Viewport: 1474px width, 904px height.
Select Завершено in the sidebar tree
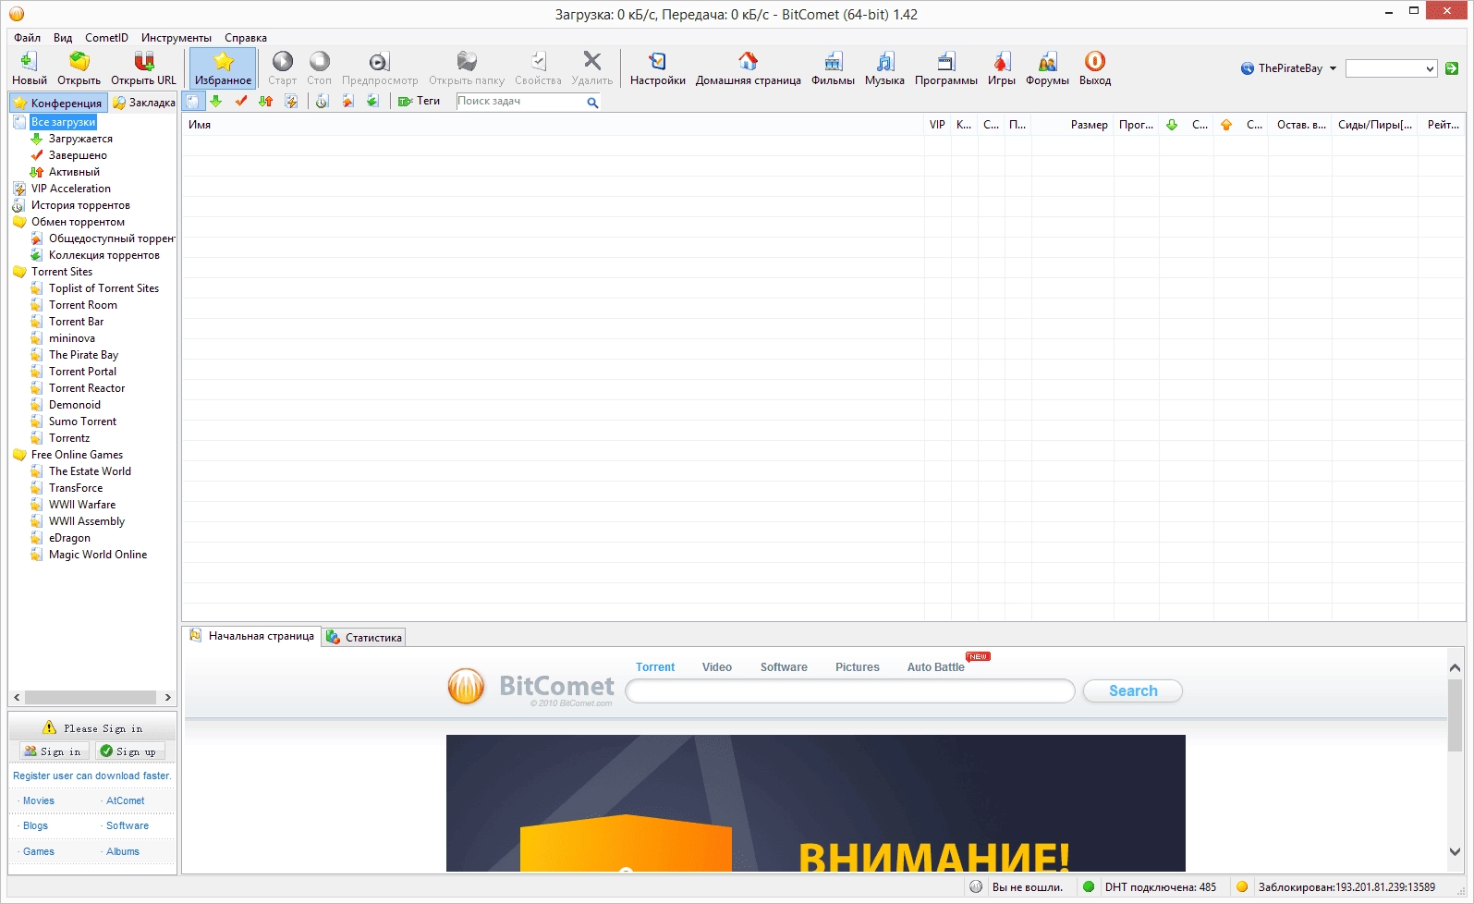pyautogui.click(x=78, y=155)
